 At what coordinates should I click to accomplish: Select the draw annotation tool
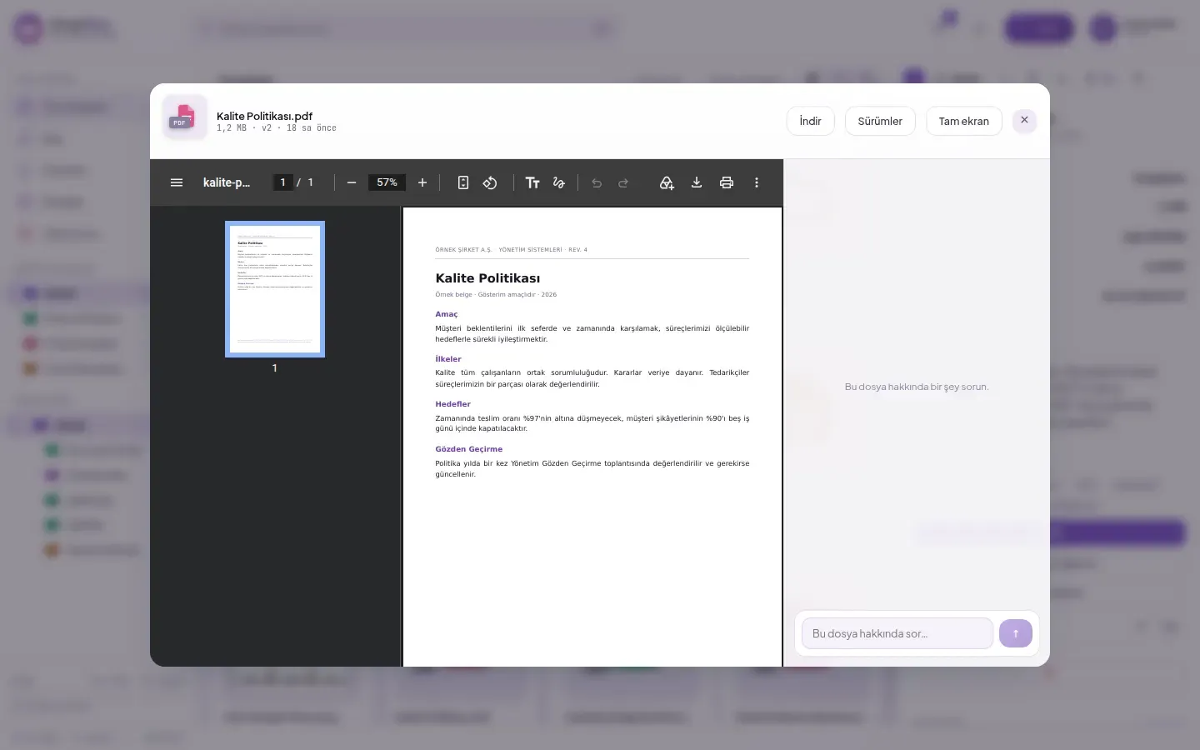click(559, 182)
